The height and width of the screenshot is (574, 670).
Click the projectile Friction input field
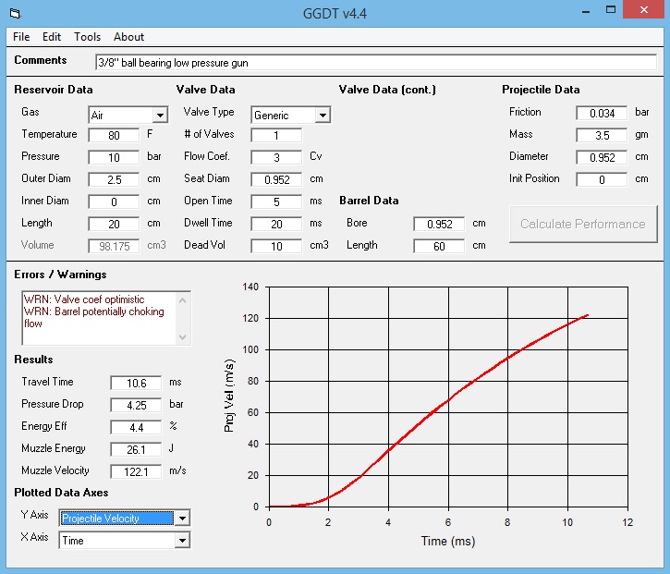[602, 113]
